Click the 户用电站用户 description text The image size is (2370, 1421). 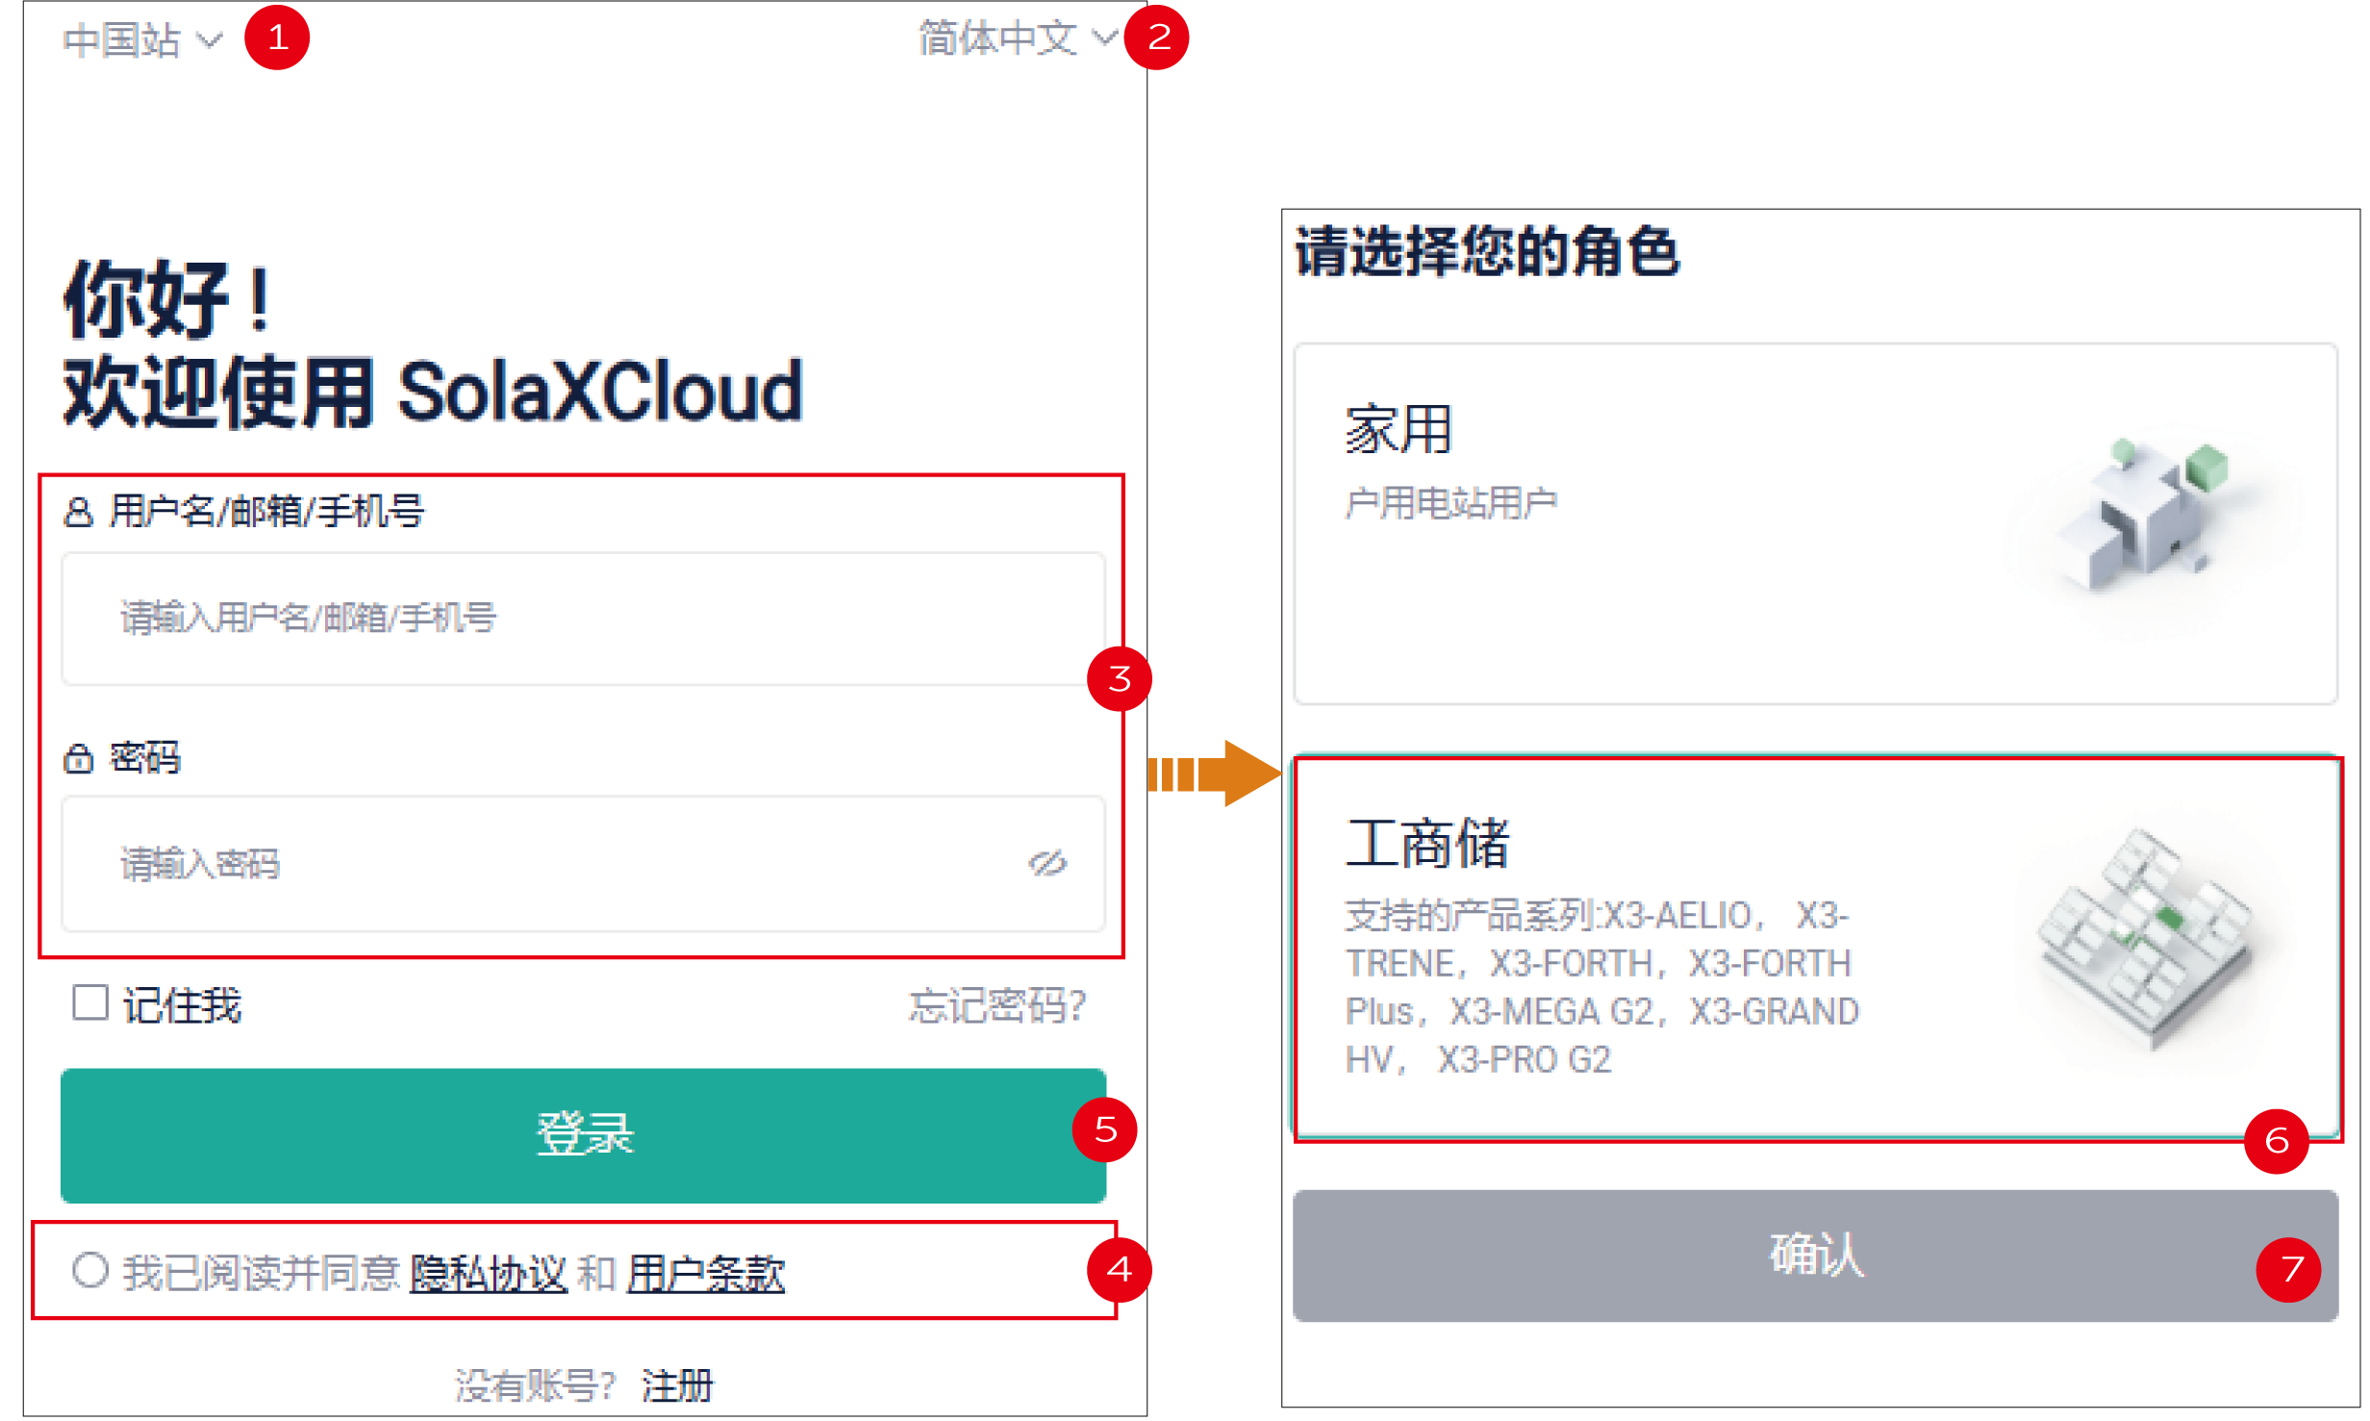point(1451,503)
